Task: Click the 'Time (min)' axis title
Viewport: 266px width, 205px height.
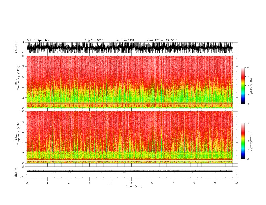Action: pos(134,186)
